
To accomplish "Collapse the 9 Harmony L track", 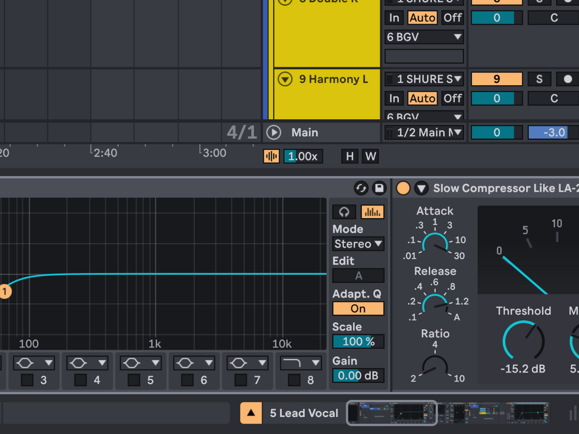I will [285, 79].
